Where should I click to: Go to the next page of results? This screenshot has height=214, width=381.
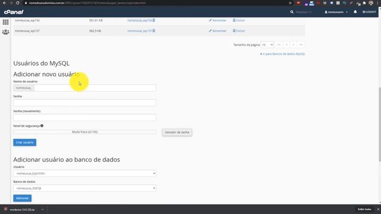pyautogui.click(x=293, y=45)
